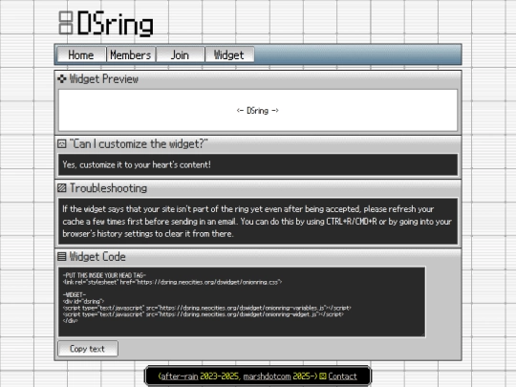Click "Yes, customize it to your heart's content!"
Image resolution: width=516 pixels, height=387 pixels.
[137, 164]
